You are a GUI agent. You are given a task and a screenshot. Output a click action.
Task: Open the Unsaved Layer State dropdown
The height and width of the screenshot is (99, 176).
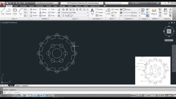[75, 13]
